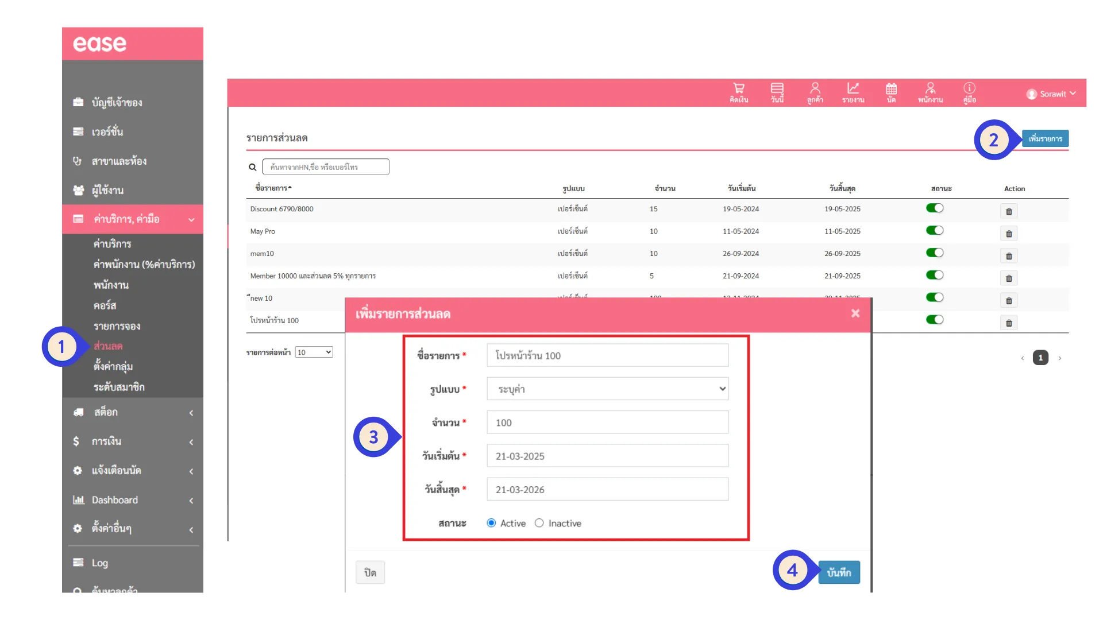Click the start date field 21-03-2025
This screenshot has height=620, width=1103.
pyautogui.click(x=607, y=456)
